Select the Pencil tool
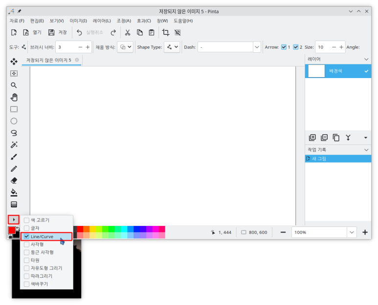378x305 pixels. pyautogui.click(x=14, y=169)
